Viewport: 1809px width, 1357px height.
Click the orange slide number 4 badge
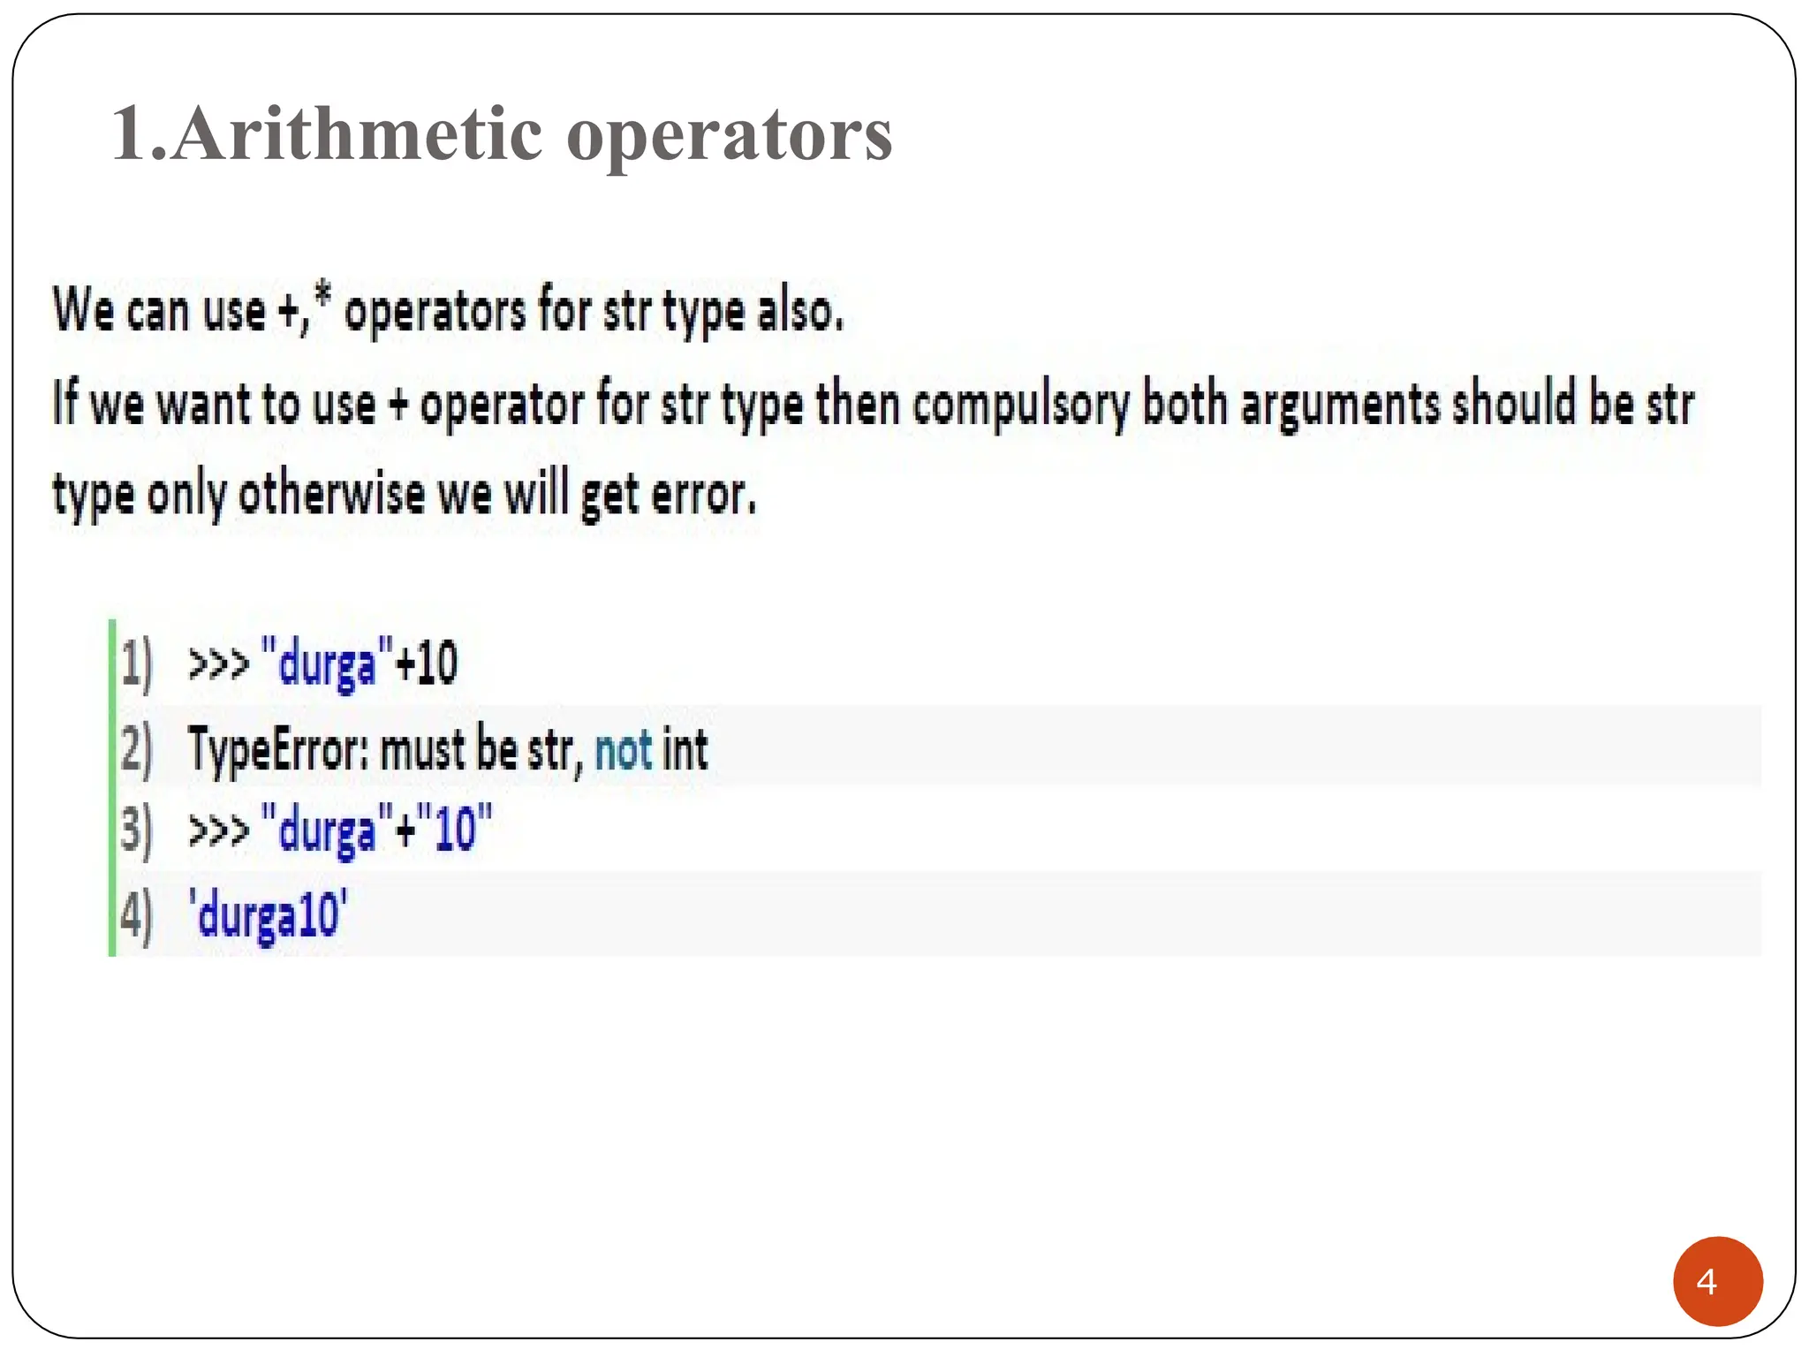tap(1717, 1281)
